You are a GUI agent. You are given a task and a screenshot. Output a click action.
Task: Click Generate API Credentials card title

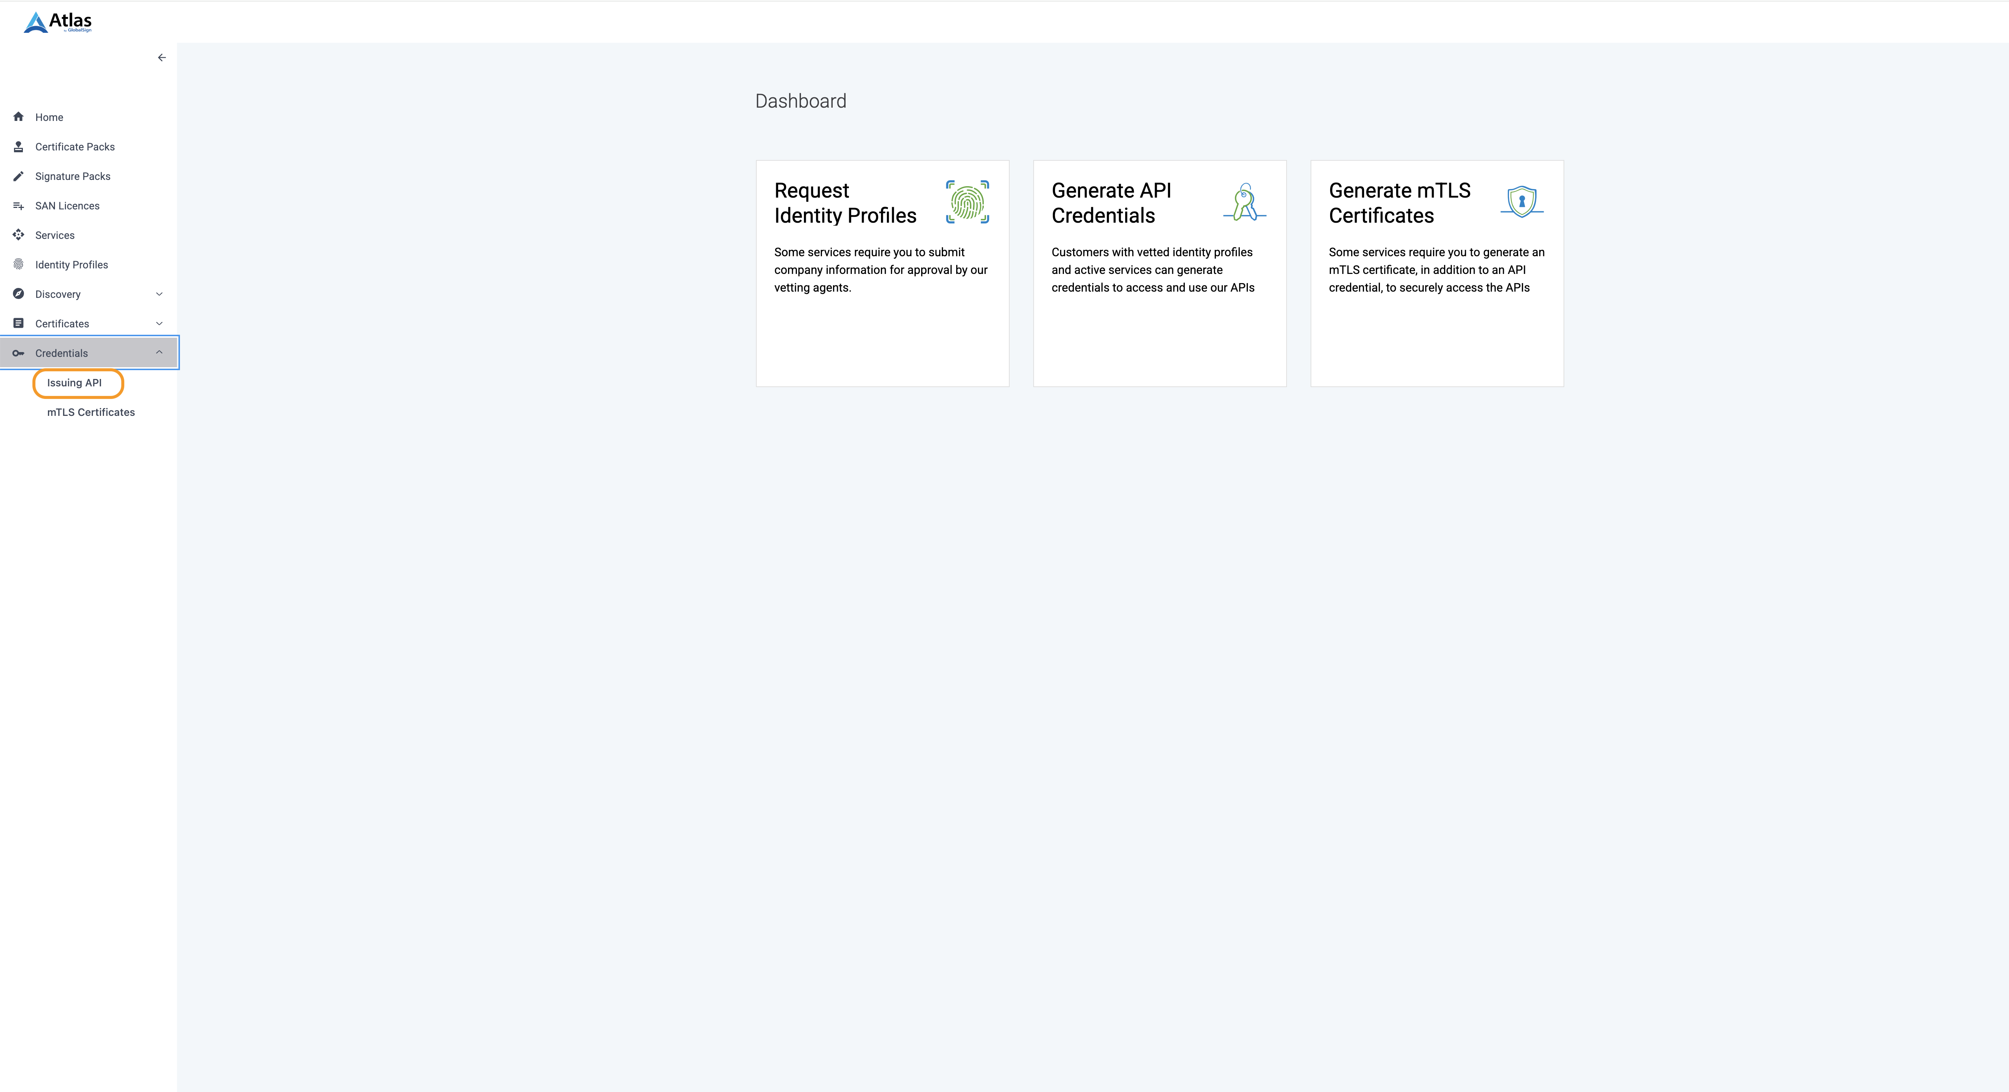click(x=1111, y=203)
